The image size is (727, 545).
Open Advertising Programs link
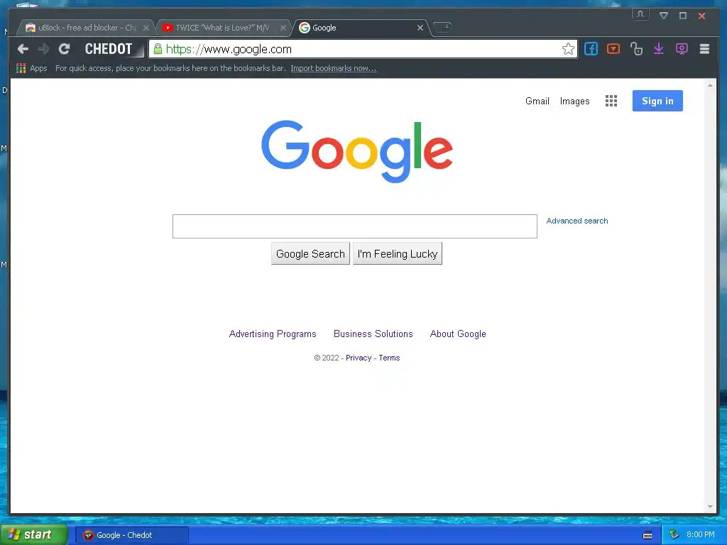pos(273,334)
